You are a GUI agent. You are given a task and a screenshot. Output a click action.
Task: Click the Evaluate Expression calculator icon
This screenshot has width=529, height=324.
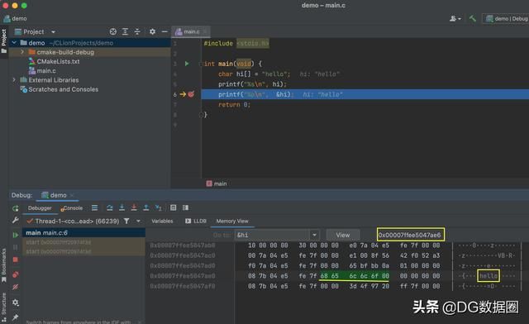tap(173, 207)
